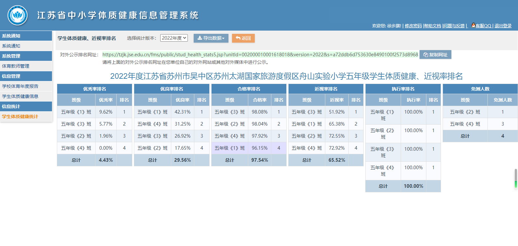The height and width of the screenshot is (246, 518).
Task: Click the 优良率排名 table header
Action: (x=172, y=89)
